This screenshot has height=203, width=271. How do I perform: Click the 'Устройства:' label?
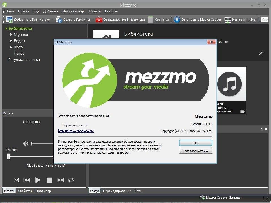point(32,122)
